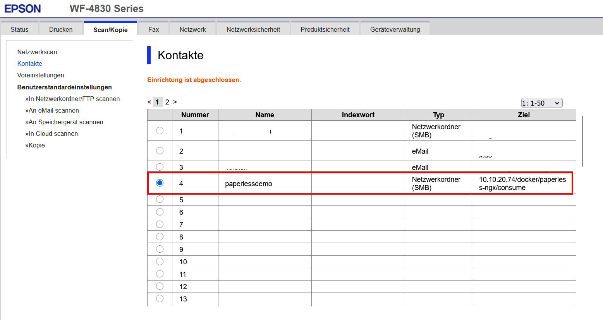Open Netzwerkscan in the sidebar
Screen dimensions: 603x320
(37, 52)
